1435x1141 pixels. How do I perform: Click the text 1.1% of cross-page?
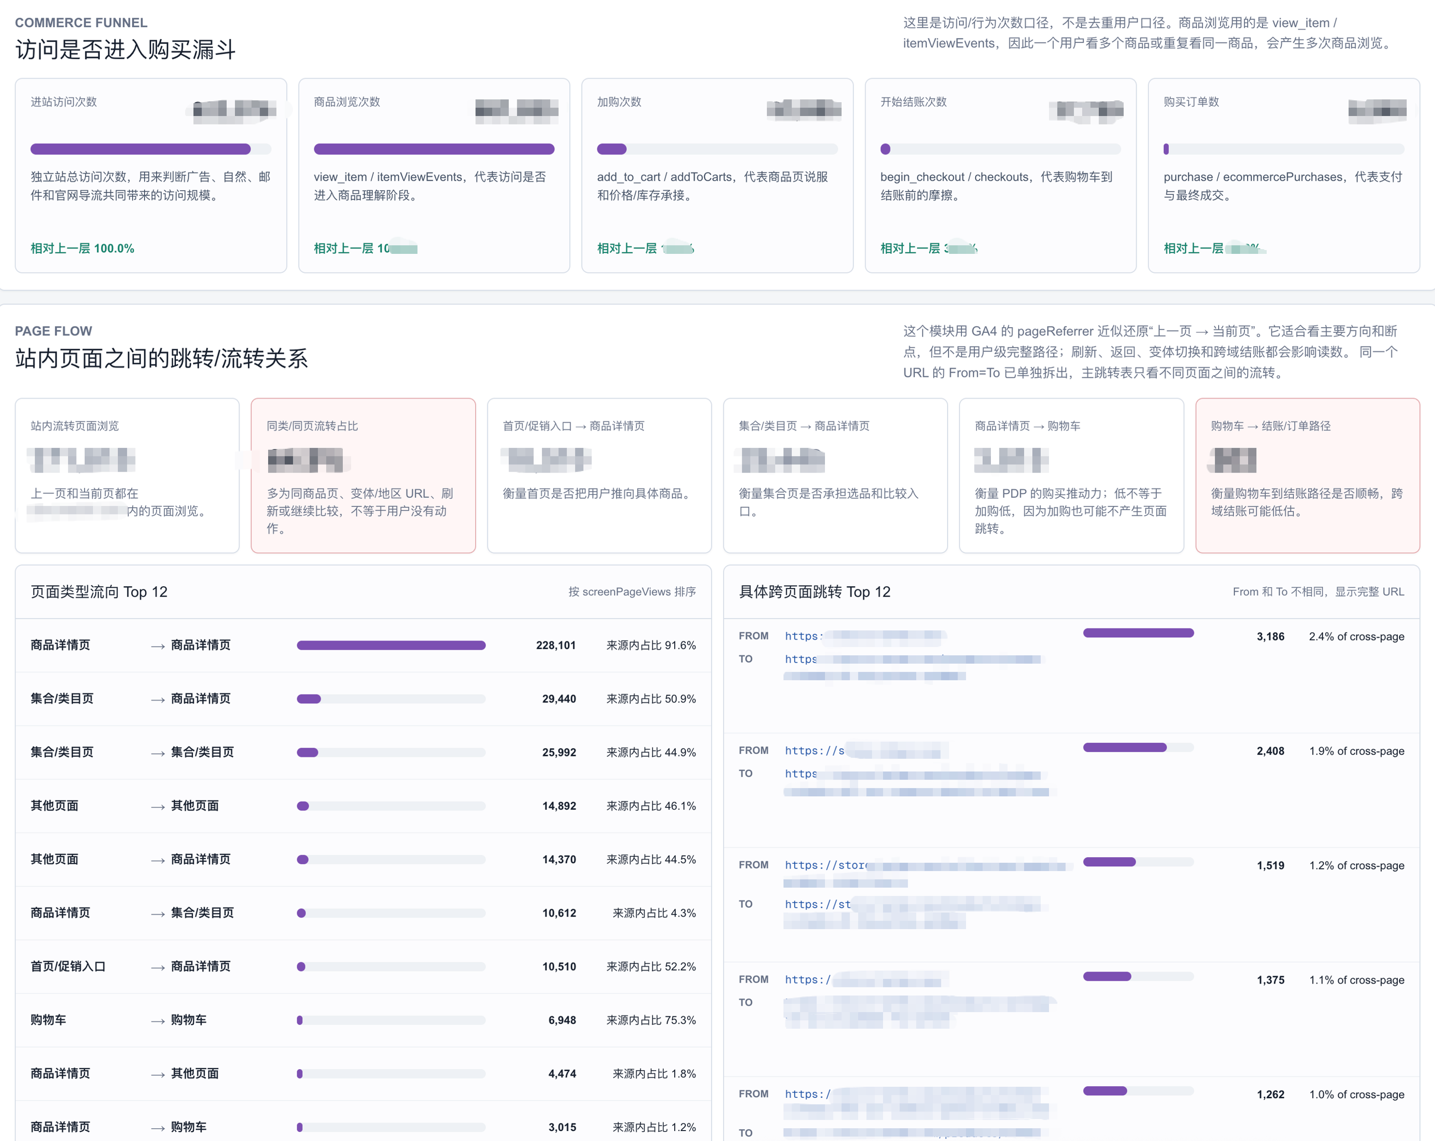(x=1357, y=980)
